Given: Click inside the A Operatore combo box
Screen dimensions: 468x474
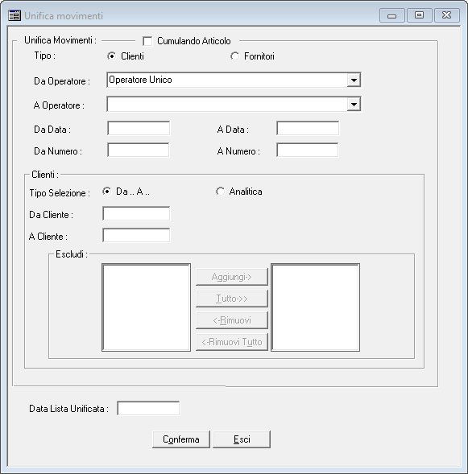Looking at the screenshot, I should [x=227, y=105].
